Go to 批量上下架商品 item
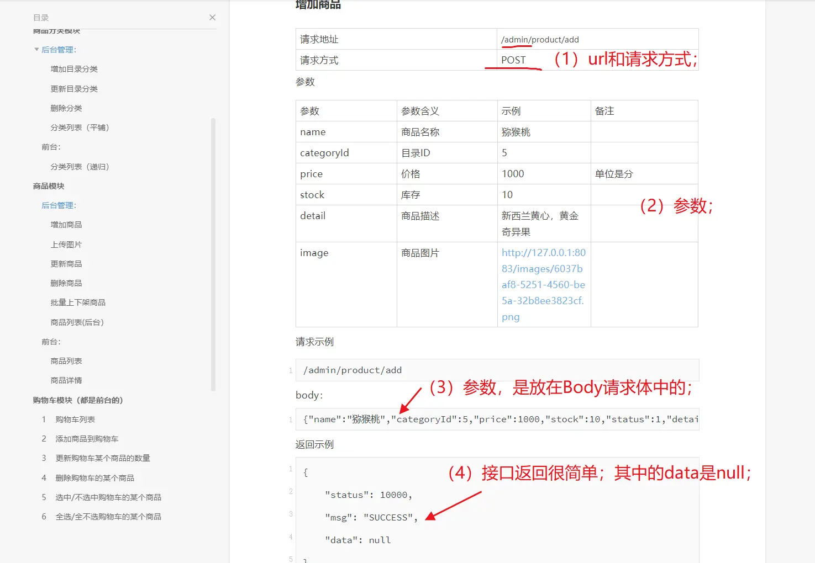815x563 pixels. pos(78,302)
